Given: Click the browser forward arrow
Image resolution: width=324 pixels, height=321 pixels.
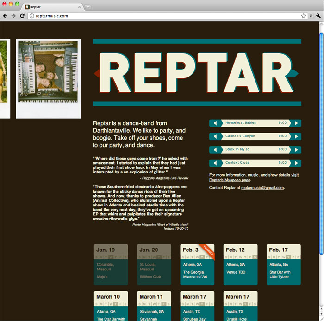Looking at the screenshot, I should tap(13, 16).
